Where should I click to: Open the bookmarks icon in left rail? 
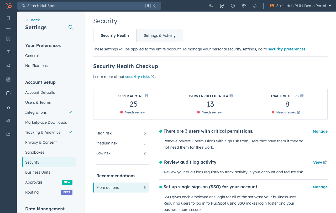8,18
